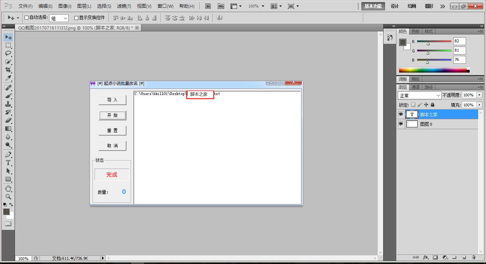Select the Eraser tool

pyautogui.click(x=8, y=120)
